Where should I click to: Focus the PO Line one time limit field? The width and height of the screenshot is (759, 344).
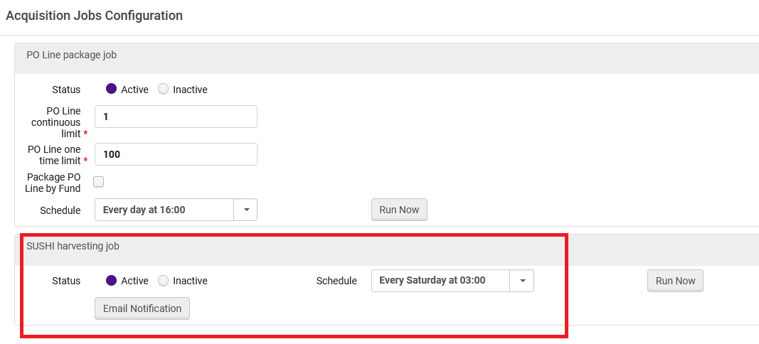point(176,154)
